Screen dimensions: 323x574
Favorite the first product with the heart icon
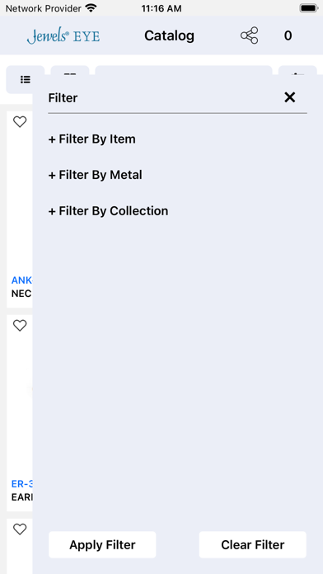click(20, 122)
